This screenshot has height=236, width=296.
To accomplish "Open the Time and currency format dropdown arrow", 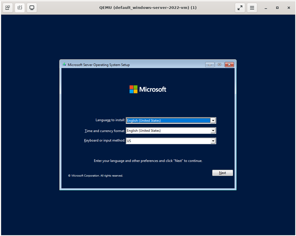I will click(213, 131).
